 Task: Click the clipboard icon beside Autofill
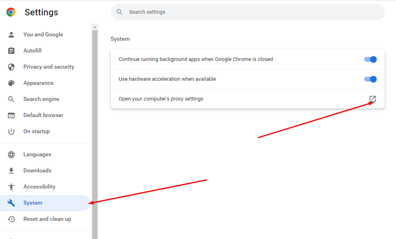tap(11, 50)
